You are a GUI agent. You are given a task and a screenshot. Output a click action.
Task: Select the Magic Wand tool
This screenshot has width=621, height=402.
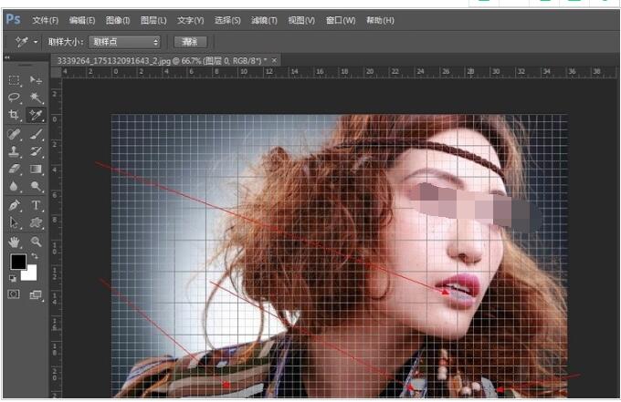[x=37, y=98]
